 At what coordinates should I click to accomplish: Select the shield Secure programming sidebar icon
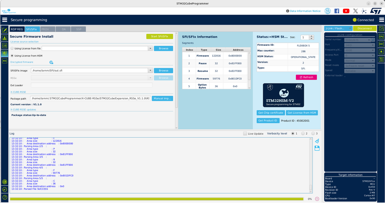pyautogui.click(x=4, y=53)
